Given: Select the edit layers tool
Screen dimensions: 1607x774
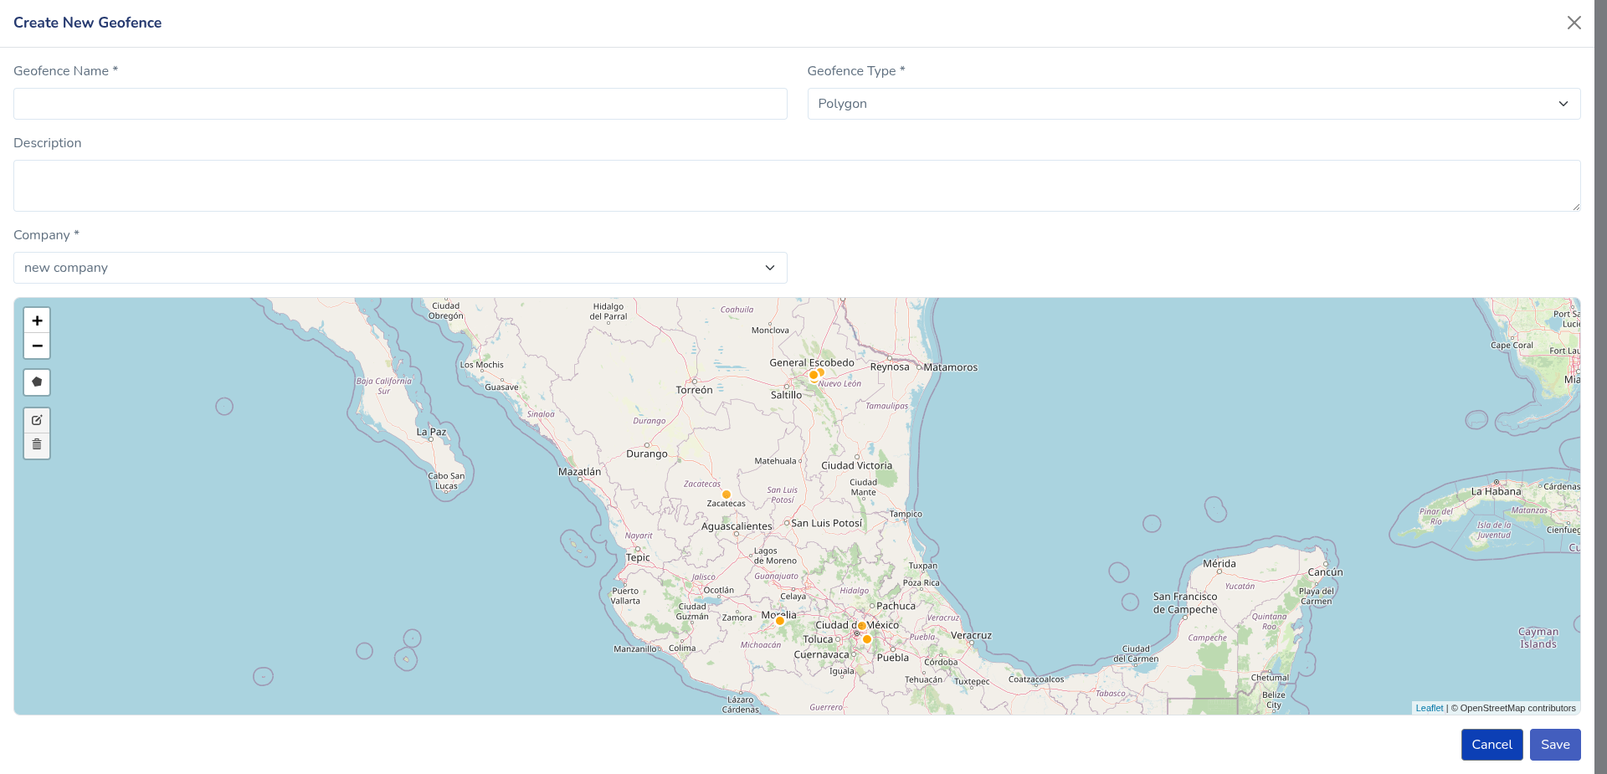Looking at the screenshot, I should 37,420.
